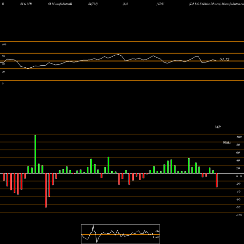Select the tallest green MR histogram bar
Viewport: 244px width, 244px height.
coord(35,154)
